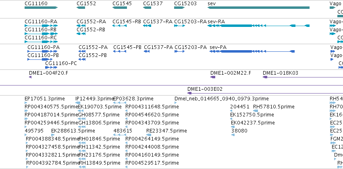Image resolution: width=343 pixels, height=169 pixels.
Task: Select the CG11160 gene bar
Action: click(x=41, y=8)
